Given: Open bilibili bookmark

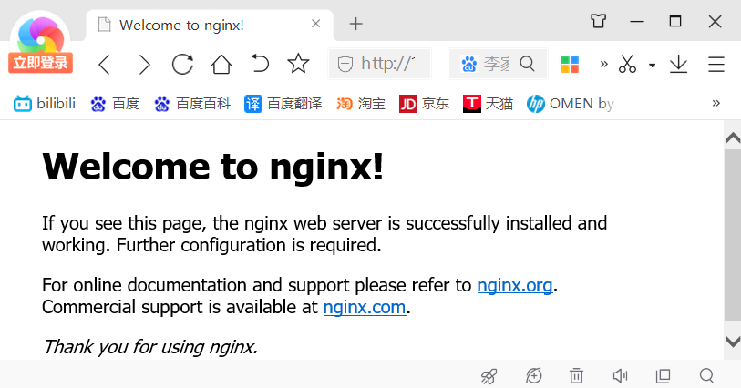Looking at the screenshot, I should click(x=45, y=103).
